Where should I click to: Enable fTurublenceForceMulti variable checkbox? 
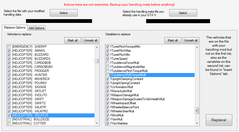pyautogui.click(x=108, y=63)
